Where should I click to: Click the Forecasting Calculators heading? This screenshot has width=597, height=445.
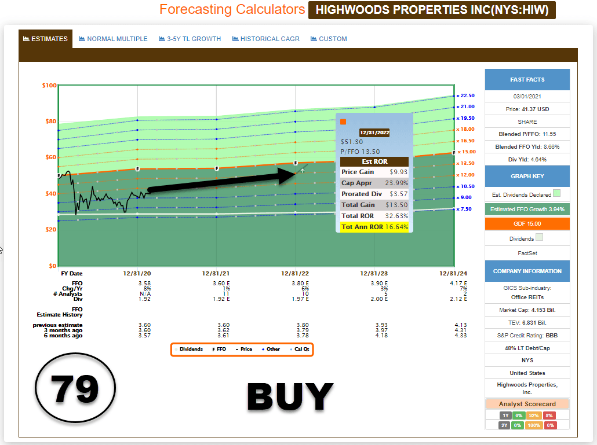232,9
